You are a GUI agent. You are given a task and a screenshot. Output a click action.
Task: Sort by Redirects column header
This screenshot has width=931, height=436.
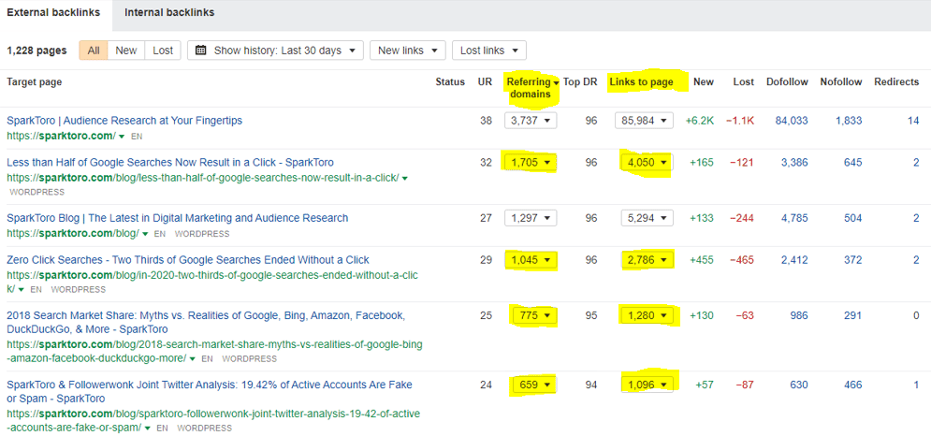tap(896, 82)
